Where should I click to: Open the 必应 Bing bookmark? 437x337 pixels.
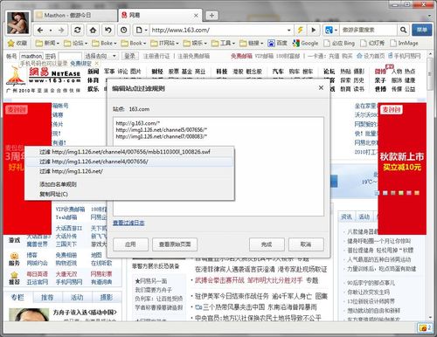tap(339, 44)
